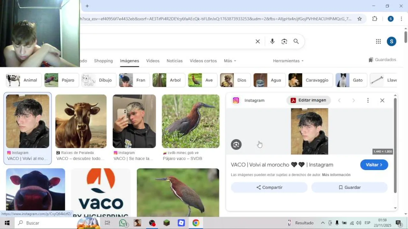
Task: Click the Guardar button
Action: tap(349, 187)
